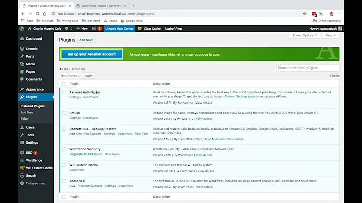Deactivate the Smush plugin
Image resolution: width=362 pixels, height=203 pixels.
90,118
